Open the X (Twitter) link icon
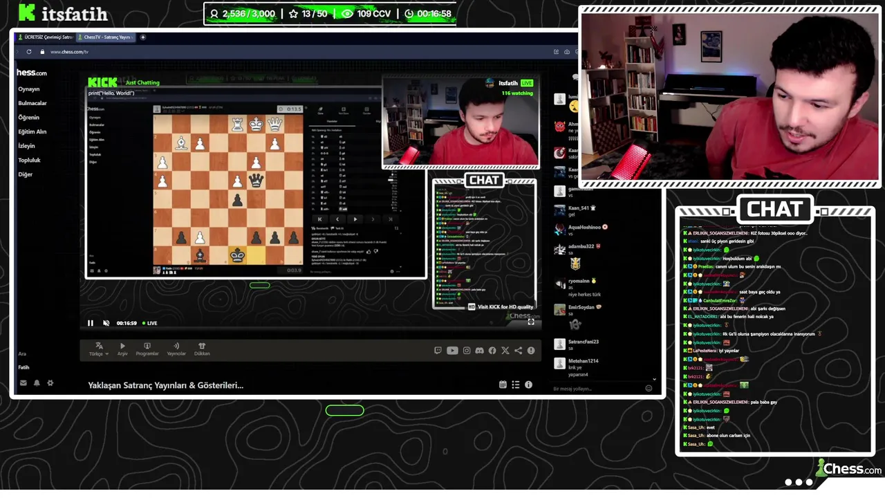This screenshot has height=498, width=885. click(505, 351)
